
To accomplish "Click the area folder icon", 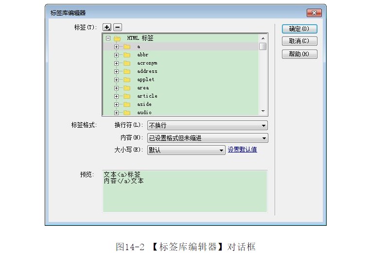I will click(x=127, y=88).
